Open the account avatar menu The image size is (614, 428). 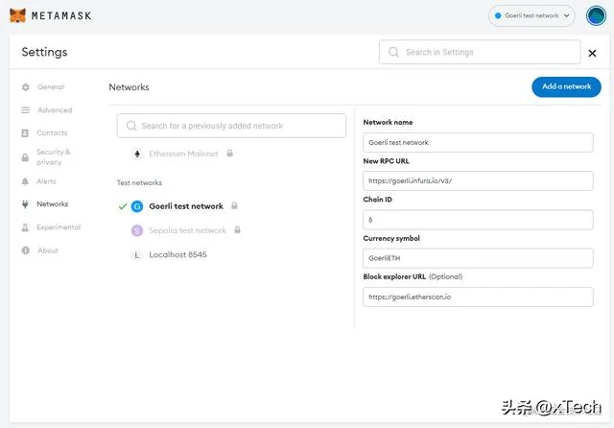tap(596, 15)
